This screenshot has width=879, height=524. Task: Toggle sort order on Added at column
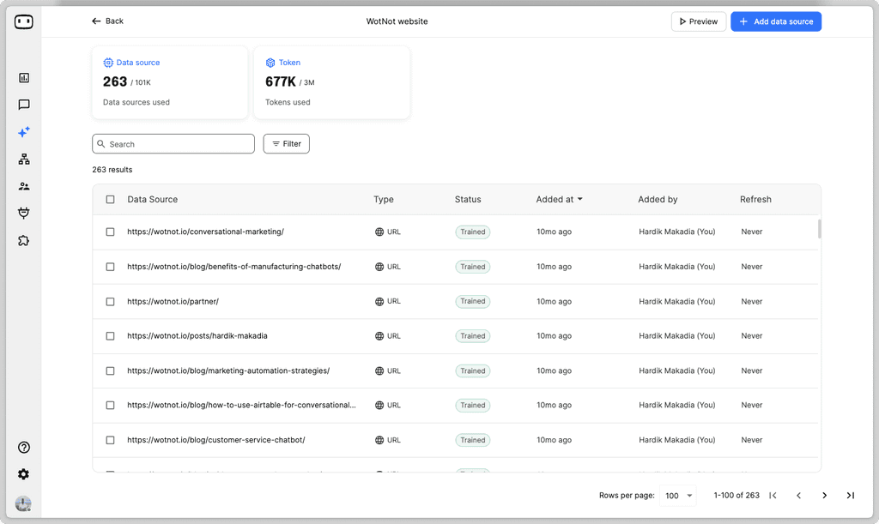[x=559, y=199]
